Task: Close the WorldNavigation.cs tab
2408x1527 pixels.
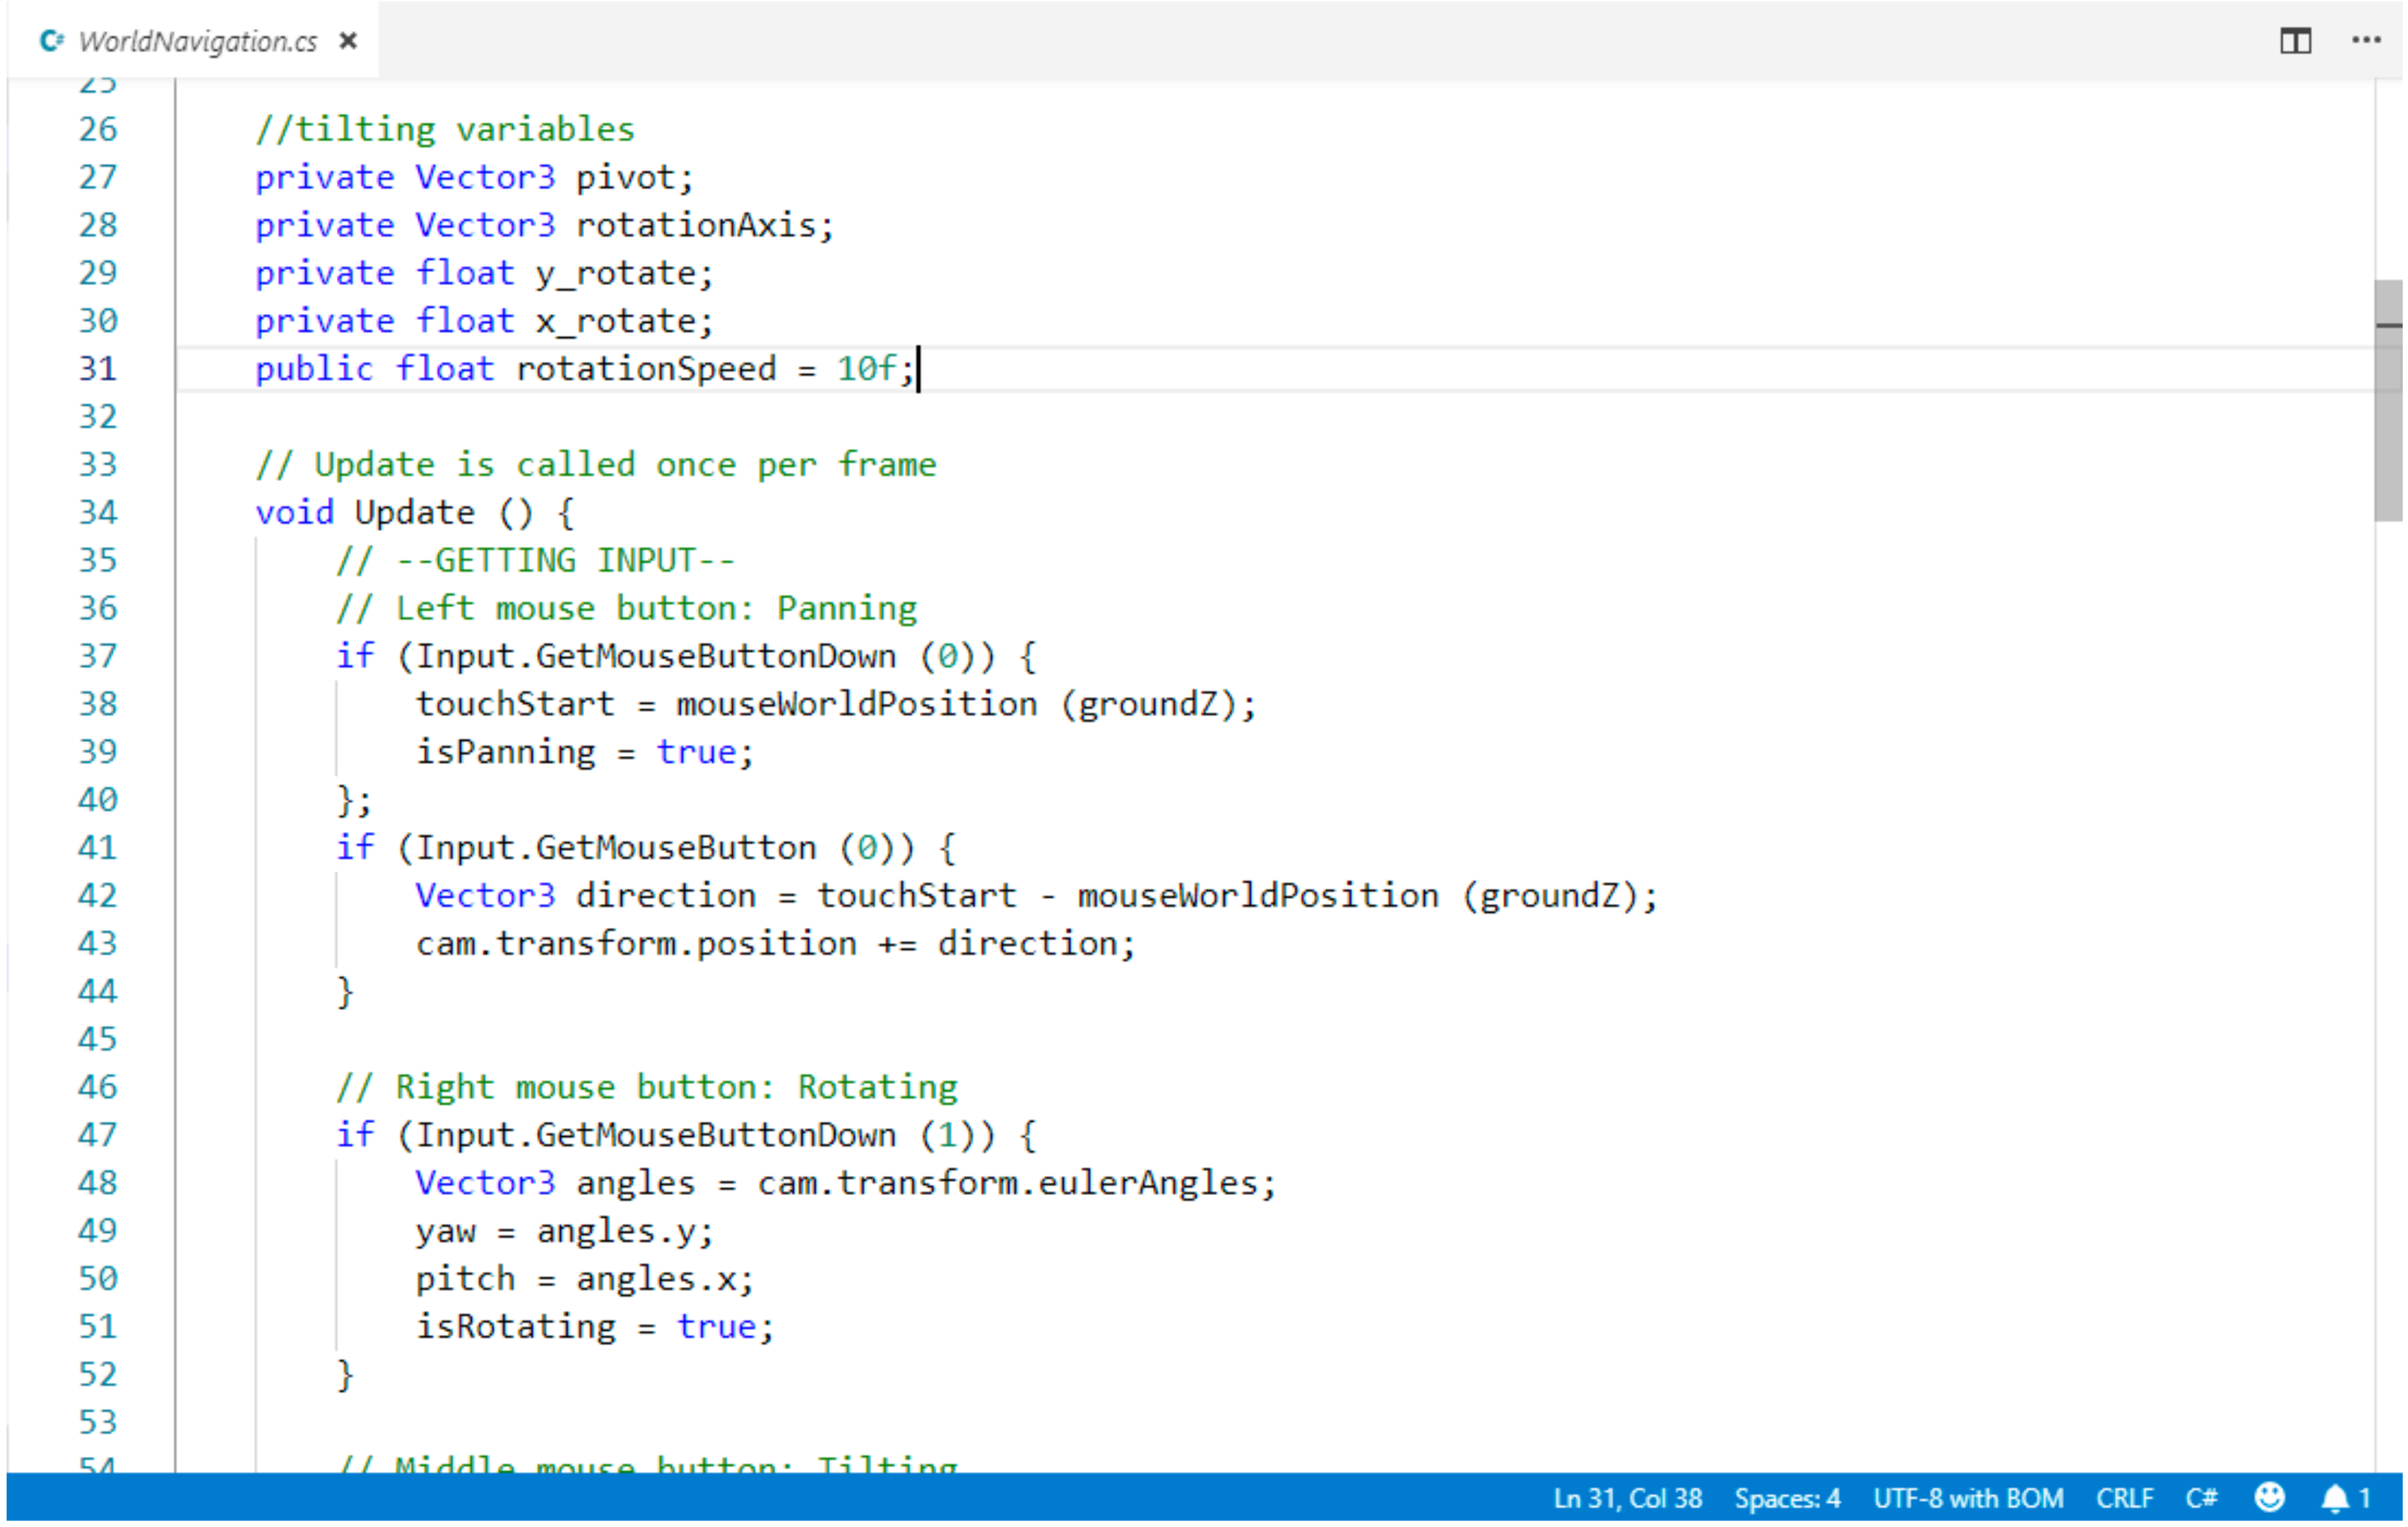Action: (348, 41)
